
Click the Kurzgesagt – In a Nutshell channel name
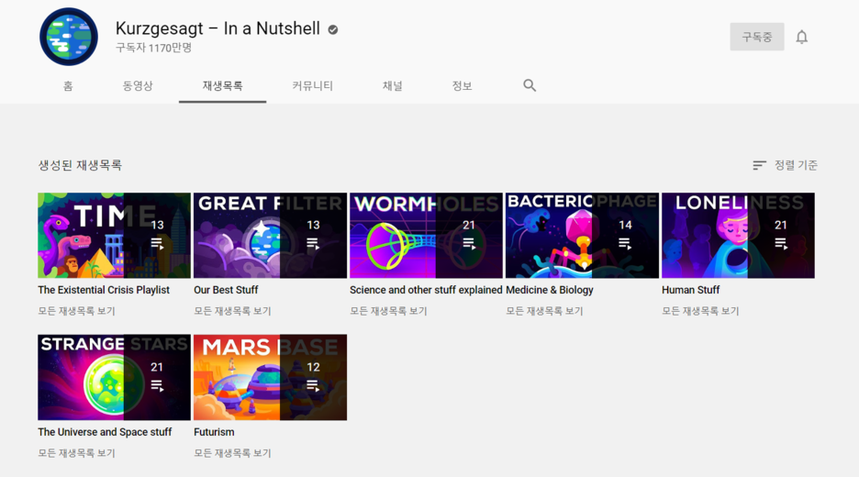[218, 28]
